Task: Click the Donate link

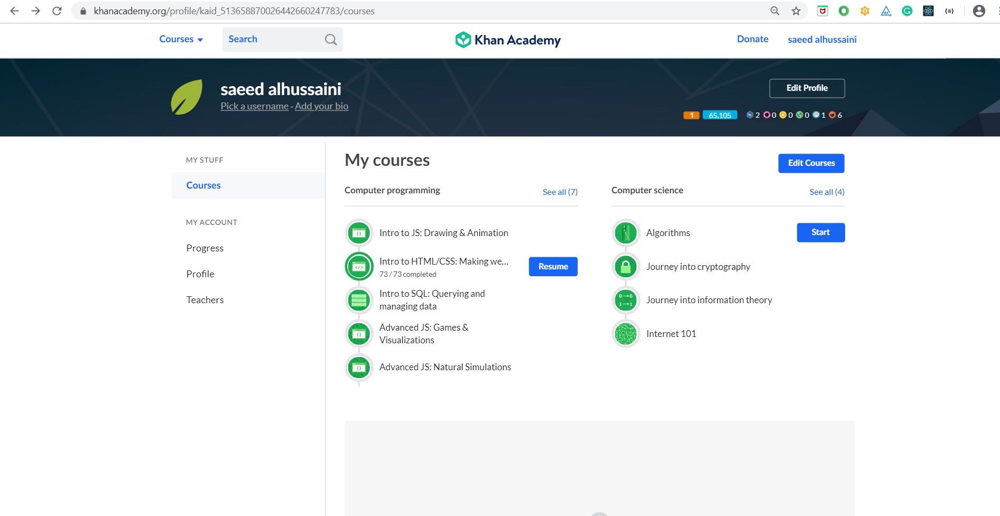Action: click(753, 39)
